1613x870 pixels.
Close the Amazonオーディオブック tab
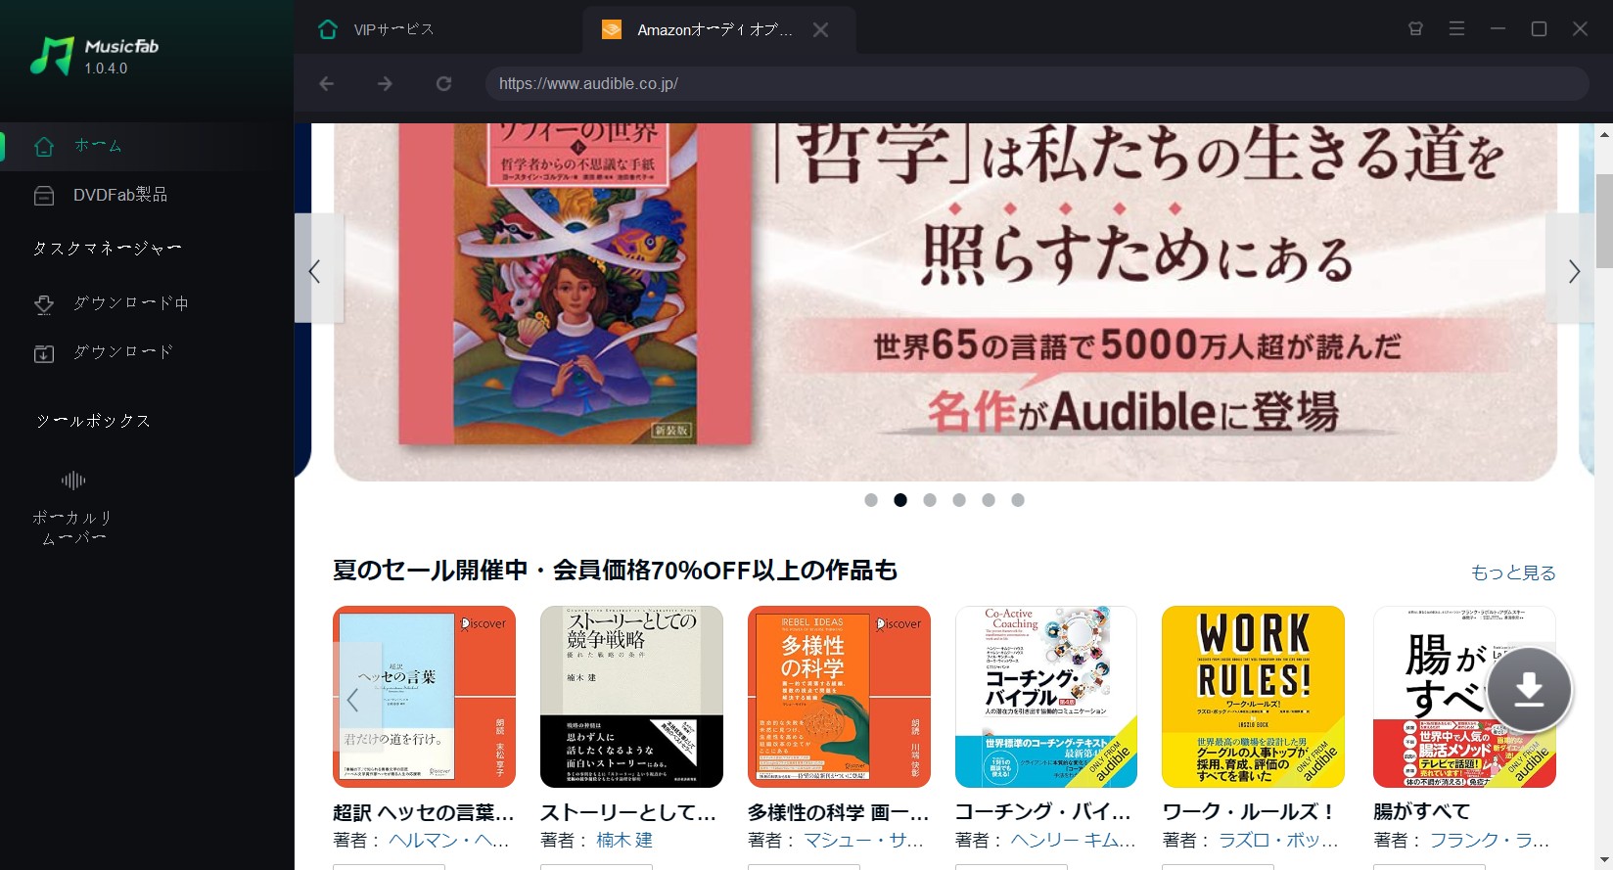pos(821,30)
